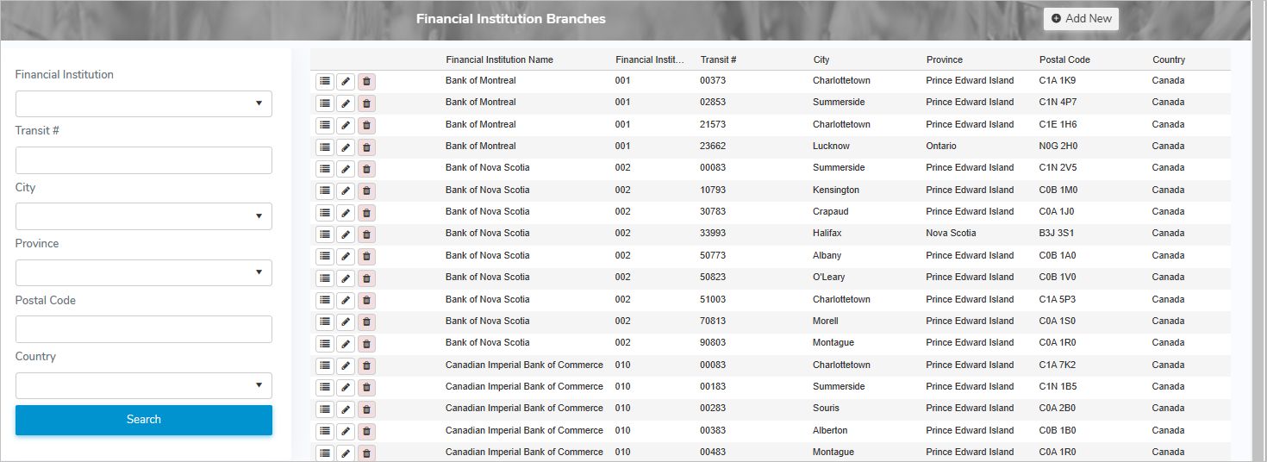Delete the Alberton branch with trash icon

point(366,431)
